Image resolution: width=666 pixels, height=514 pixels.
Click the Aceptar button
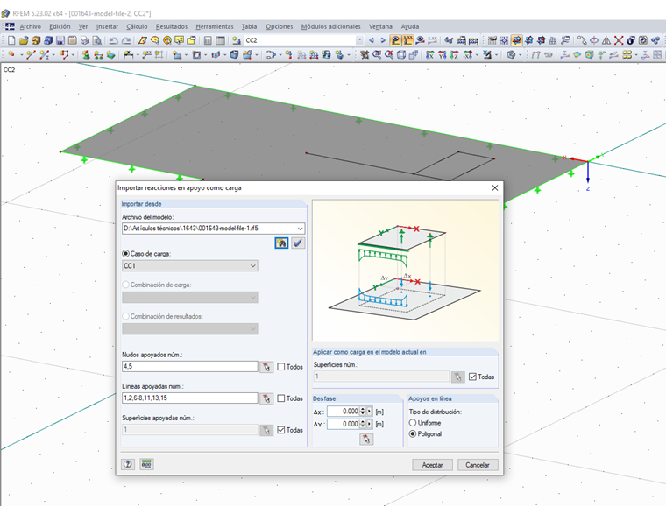pyautogui.click(x=432, y=465)
